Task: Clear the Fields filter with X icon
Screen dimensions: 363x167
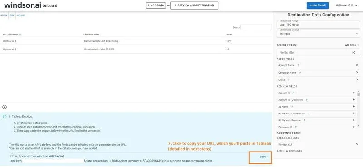Action: point(354,52)
